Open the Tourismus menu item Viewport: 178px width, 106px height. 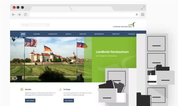click(x=132, y=34)
